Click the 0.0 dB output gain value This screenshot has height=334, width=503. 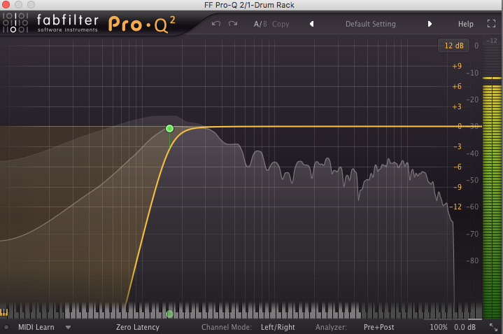pyautogui.click(x=465, y=327)
